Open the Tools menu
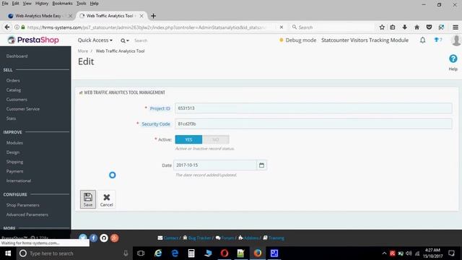This screenshot has height=260, width=462. pyautogui.click(x=81, y=4)
